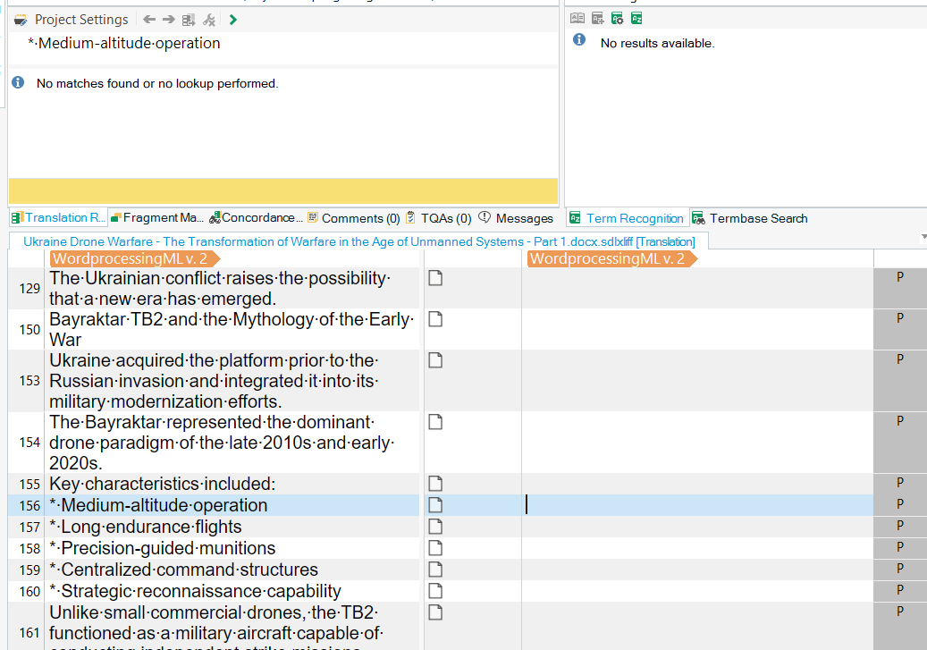Click target cell of segment 155

click(x=697, y=484)
